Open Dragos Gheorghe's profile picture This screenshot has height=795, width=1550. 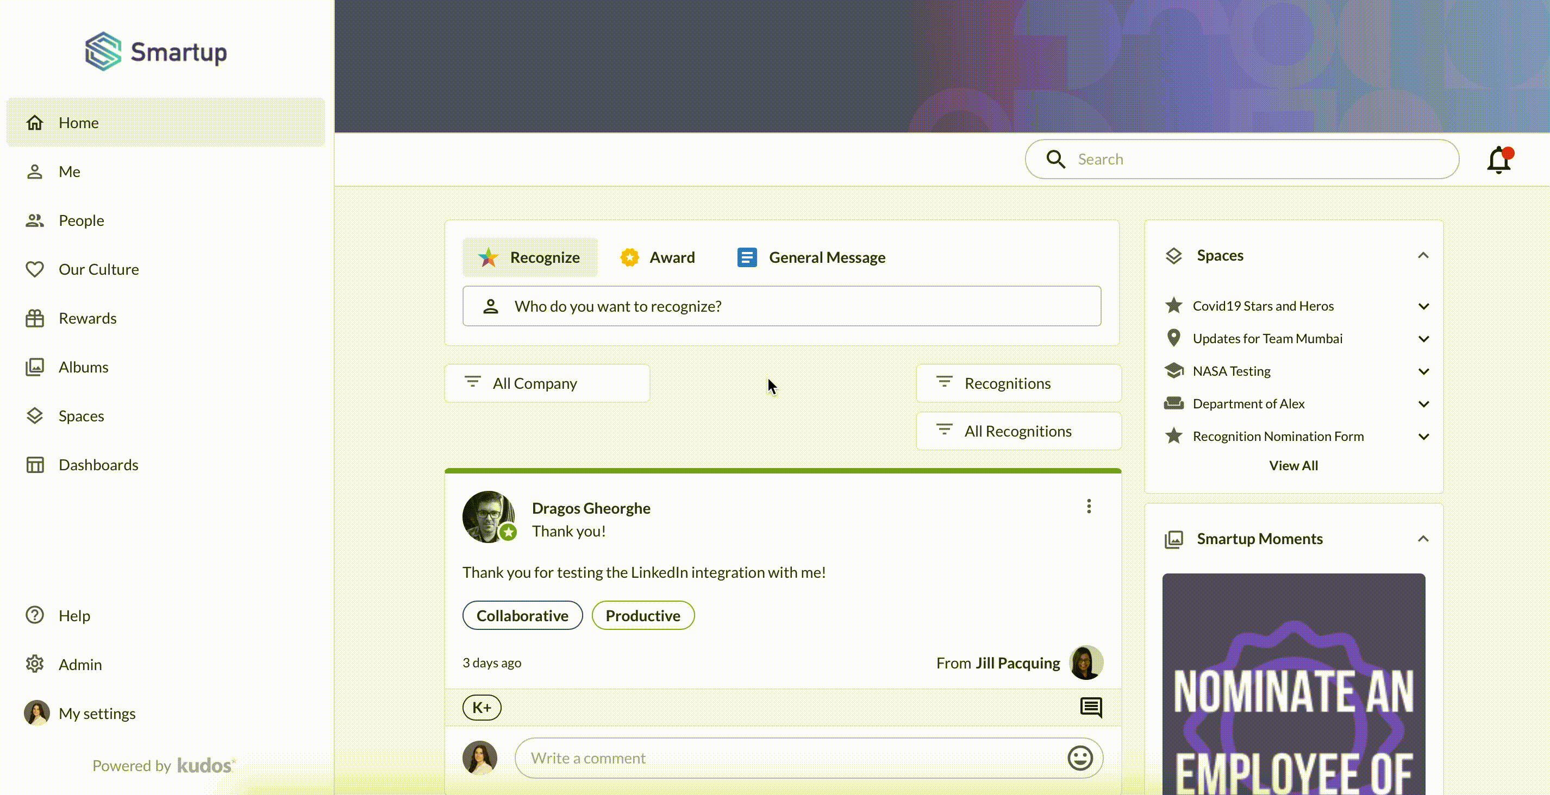(x=488, y=516)
